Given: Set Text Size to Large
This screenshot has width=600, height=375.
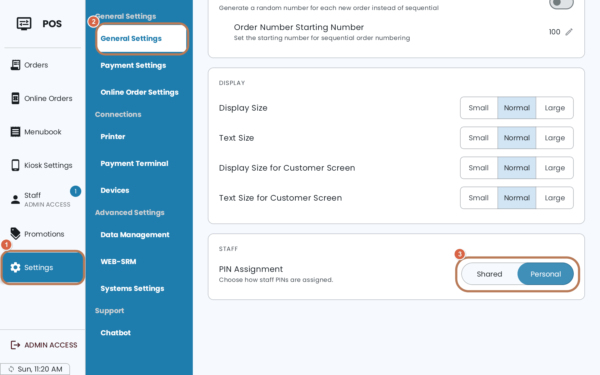Looking at the screenshot, I should click(x=555, y=138).
